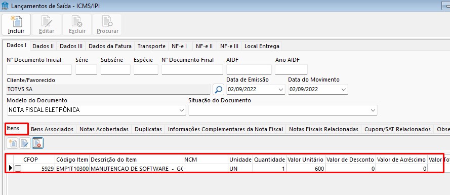450x195 pixels.
Task: Click the Valor de Acréscimo column header
Action: point(401,160)
